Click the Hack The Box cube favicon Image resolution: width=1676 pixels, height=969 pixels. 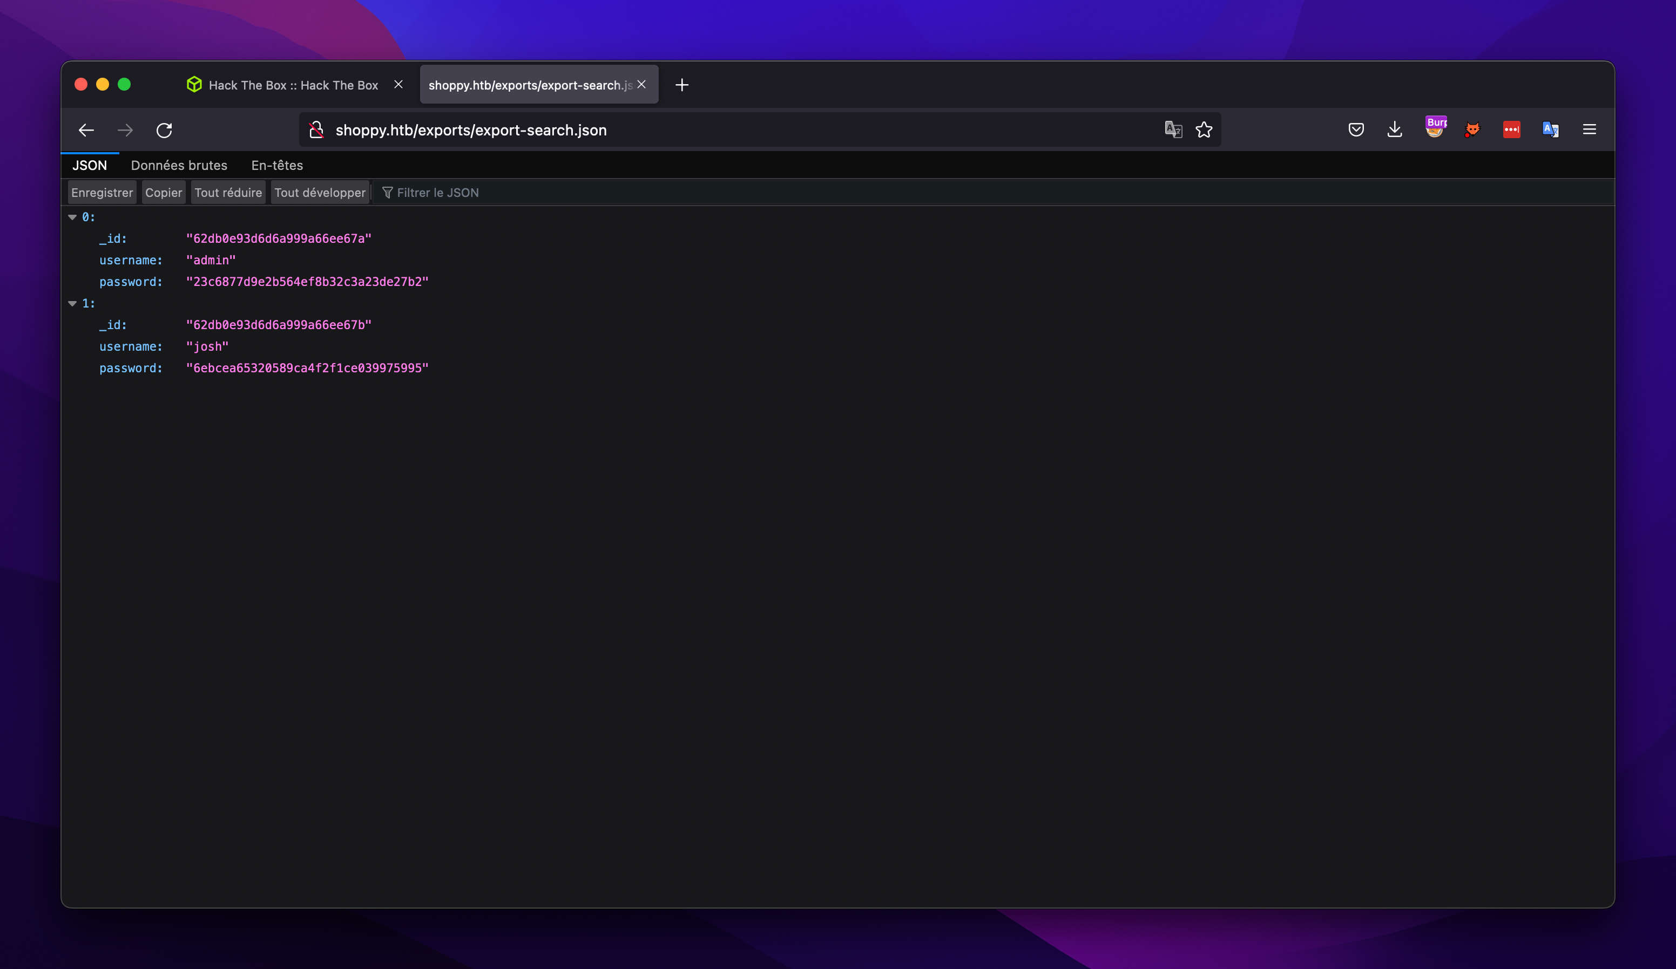click(x=194, y=84)
